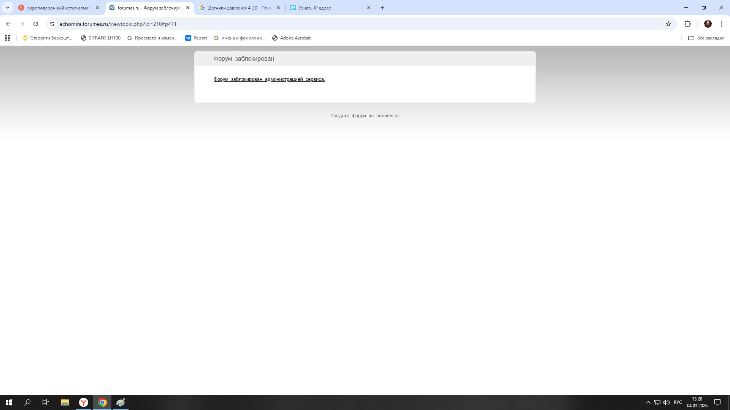Open SITRANS LH100 bookmark
Image resolution: width=730 pixels, height=410 pixels.
[101, 38]
